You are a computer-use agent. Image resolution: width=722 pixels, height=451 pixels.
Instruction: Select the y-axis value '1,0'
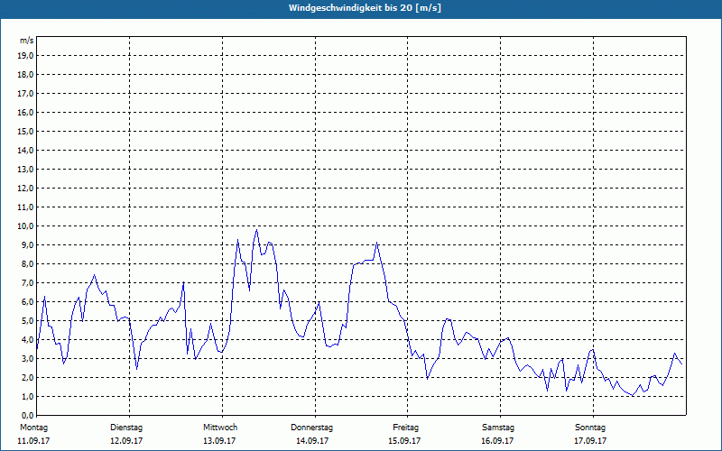(27, 397)
